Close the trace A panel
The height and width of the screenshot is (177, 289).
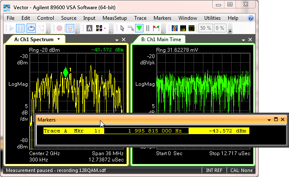coord(124,40)
